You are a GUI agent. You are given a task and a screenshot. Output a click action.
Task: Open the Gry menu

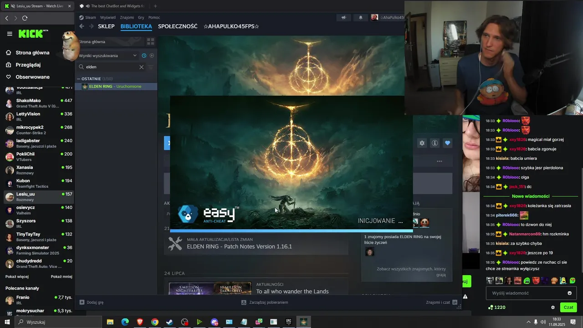pos(141,17)
